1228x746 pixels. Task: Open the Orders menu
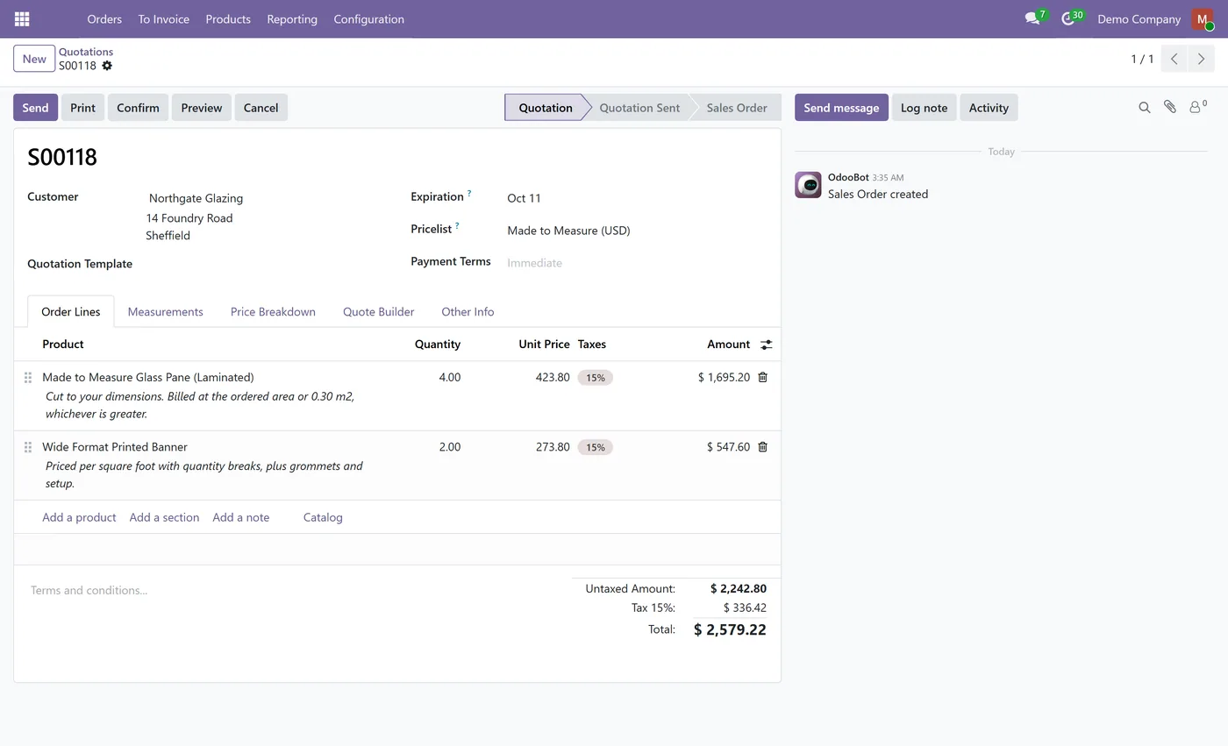tap(104, 18)
